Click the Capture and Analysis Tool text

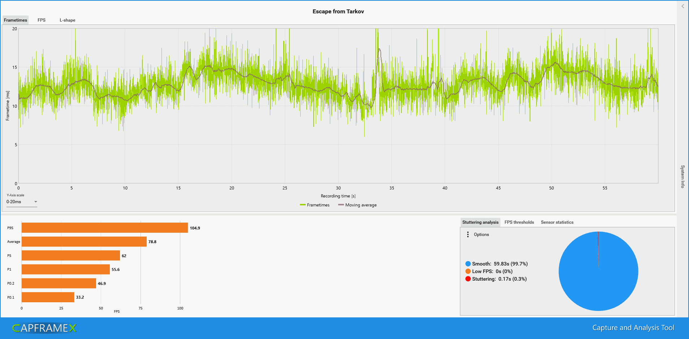[x=633, y=327]
